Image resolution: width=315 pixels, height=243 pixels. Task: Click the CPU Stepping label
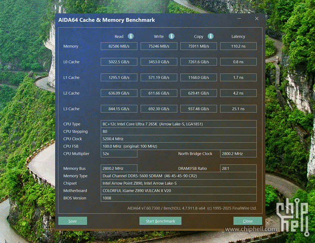point(75,131)
